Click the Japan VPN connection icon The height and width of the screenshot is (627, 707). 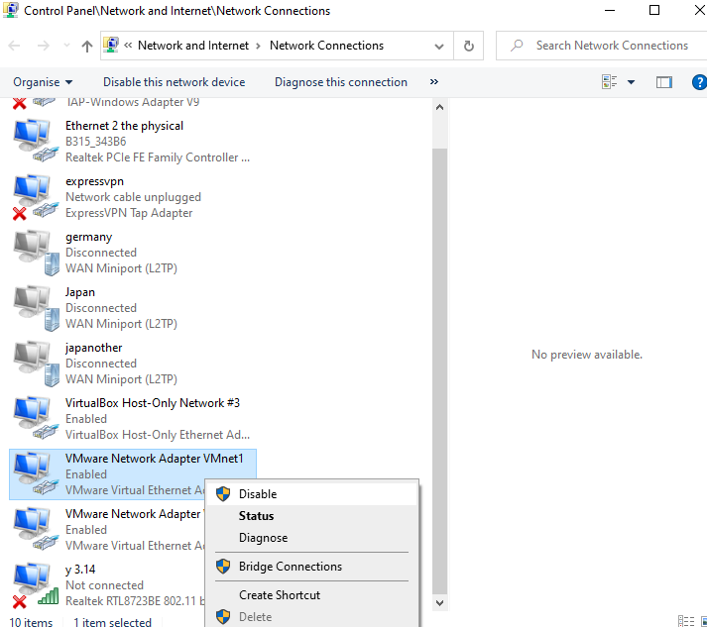36,308
